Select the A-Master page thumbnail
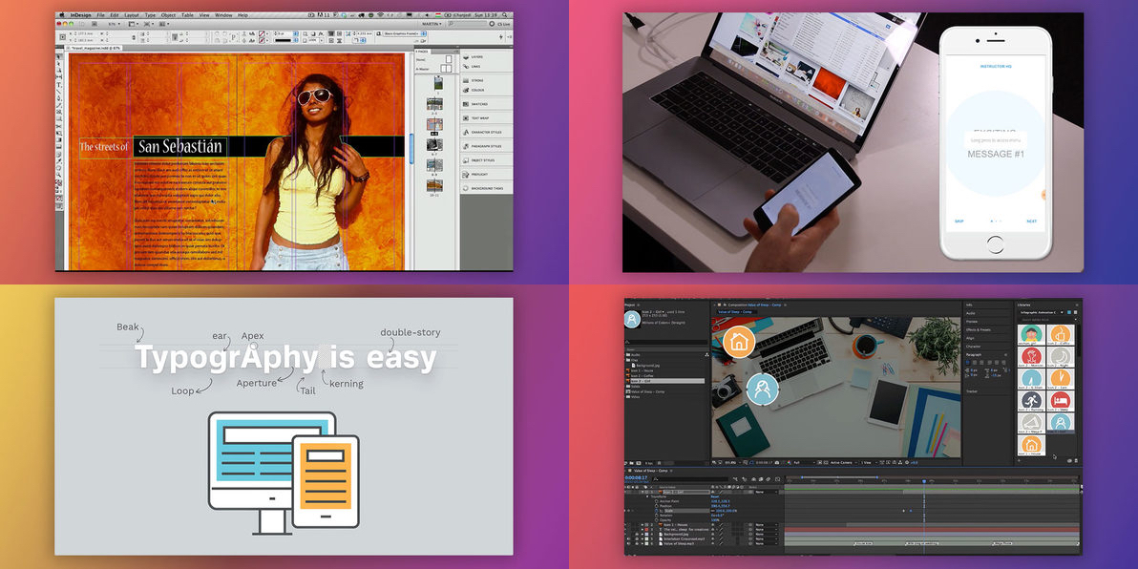Image resolution: width=1138 pixels, height=569 pixels. (x=446, y=68)
